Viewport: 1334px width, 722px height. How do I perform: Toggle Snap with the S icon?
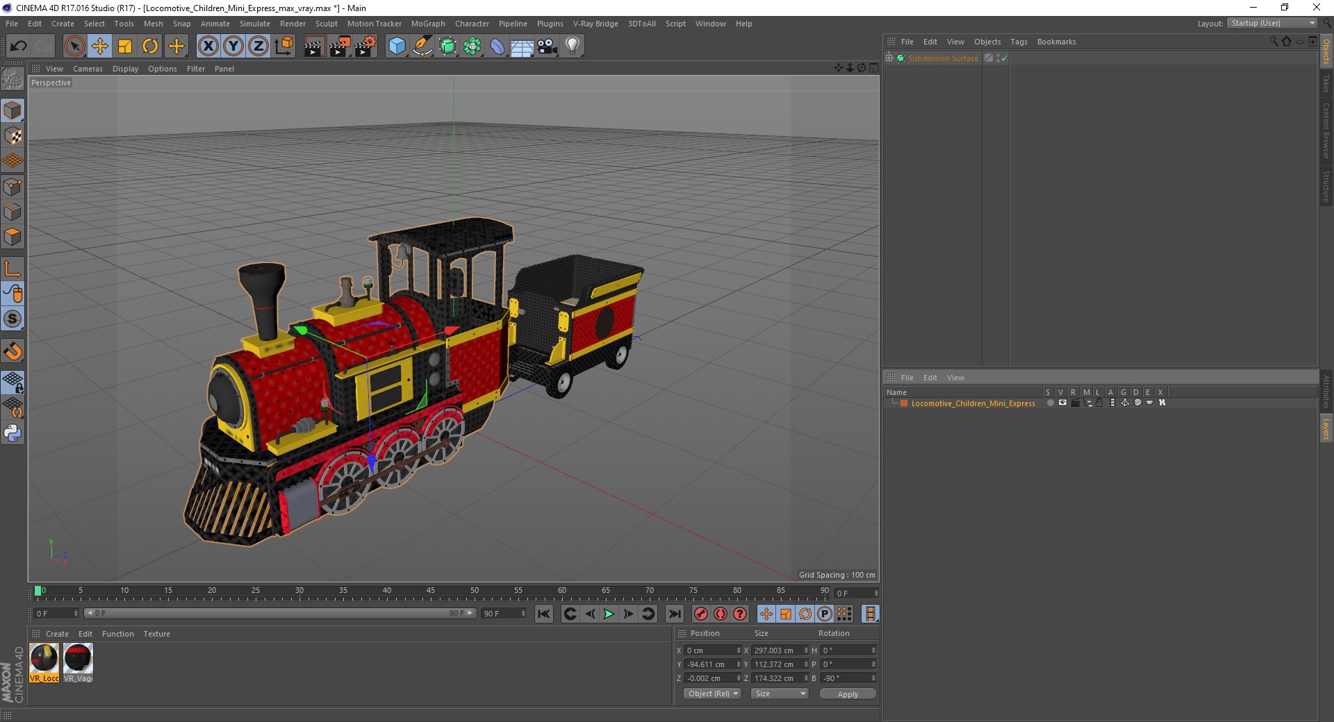coord(13,319)
